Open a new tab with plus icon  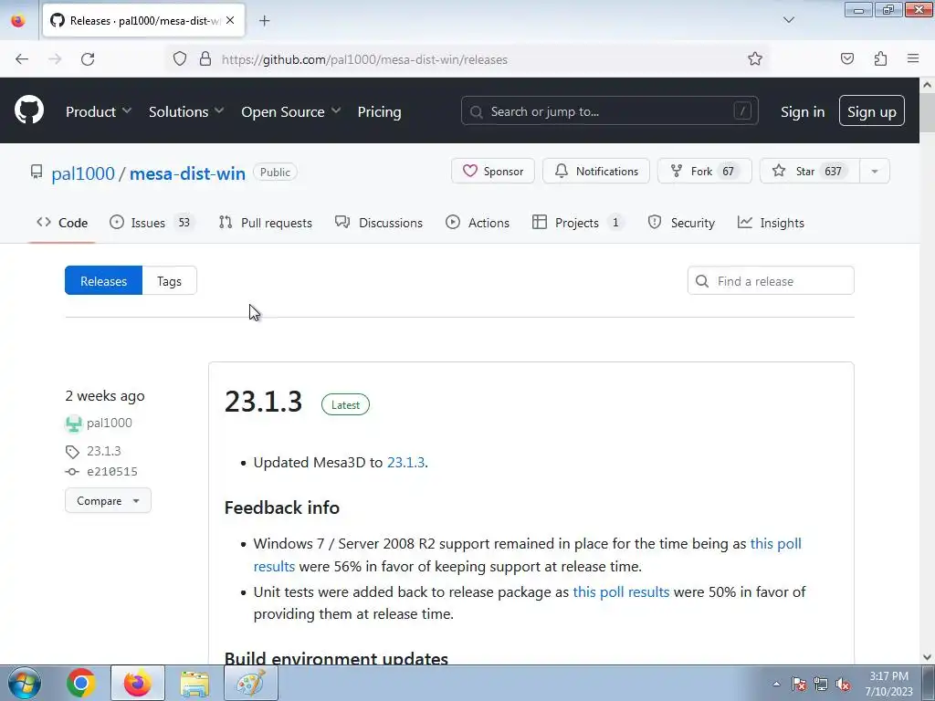(264, 21)
